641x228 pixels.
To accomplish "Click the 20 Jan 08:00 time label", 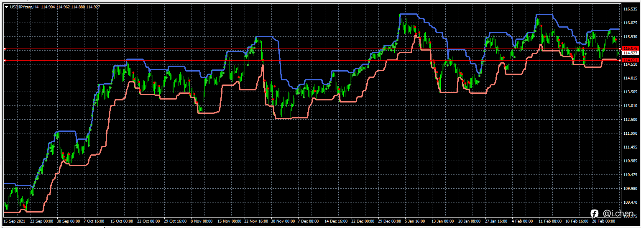I will click(470, 221).
